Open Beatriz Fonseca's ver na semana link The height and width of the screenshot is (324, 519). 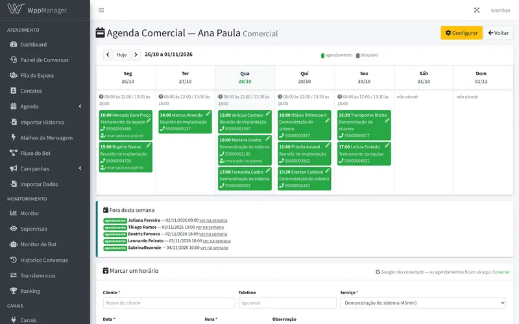tap(213, 234)
